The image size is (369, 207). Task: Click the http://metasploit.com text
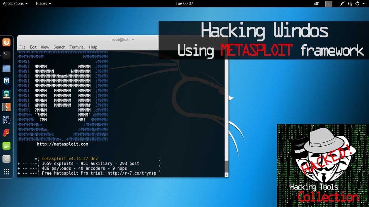pyautogui.click(x=63, y=144)
